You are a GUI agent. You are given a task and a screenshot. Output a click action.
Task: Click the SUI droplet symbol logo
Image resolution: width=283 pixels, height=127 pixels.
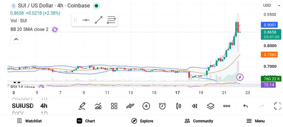[x=14, y=6]
